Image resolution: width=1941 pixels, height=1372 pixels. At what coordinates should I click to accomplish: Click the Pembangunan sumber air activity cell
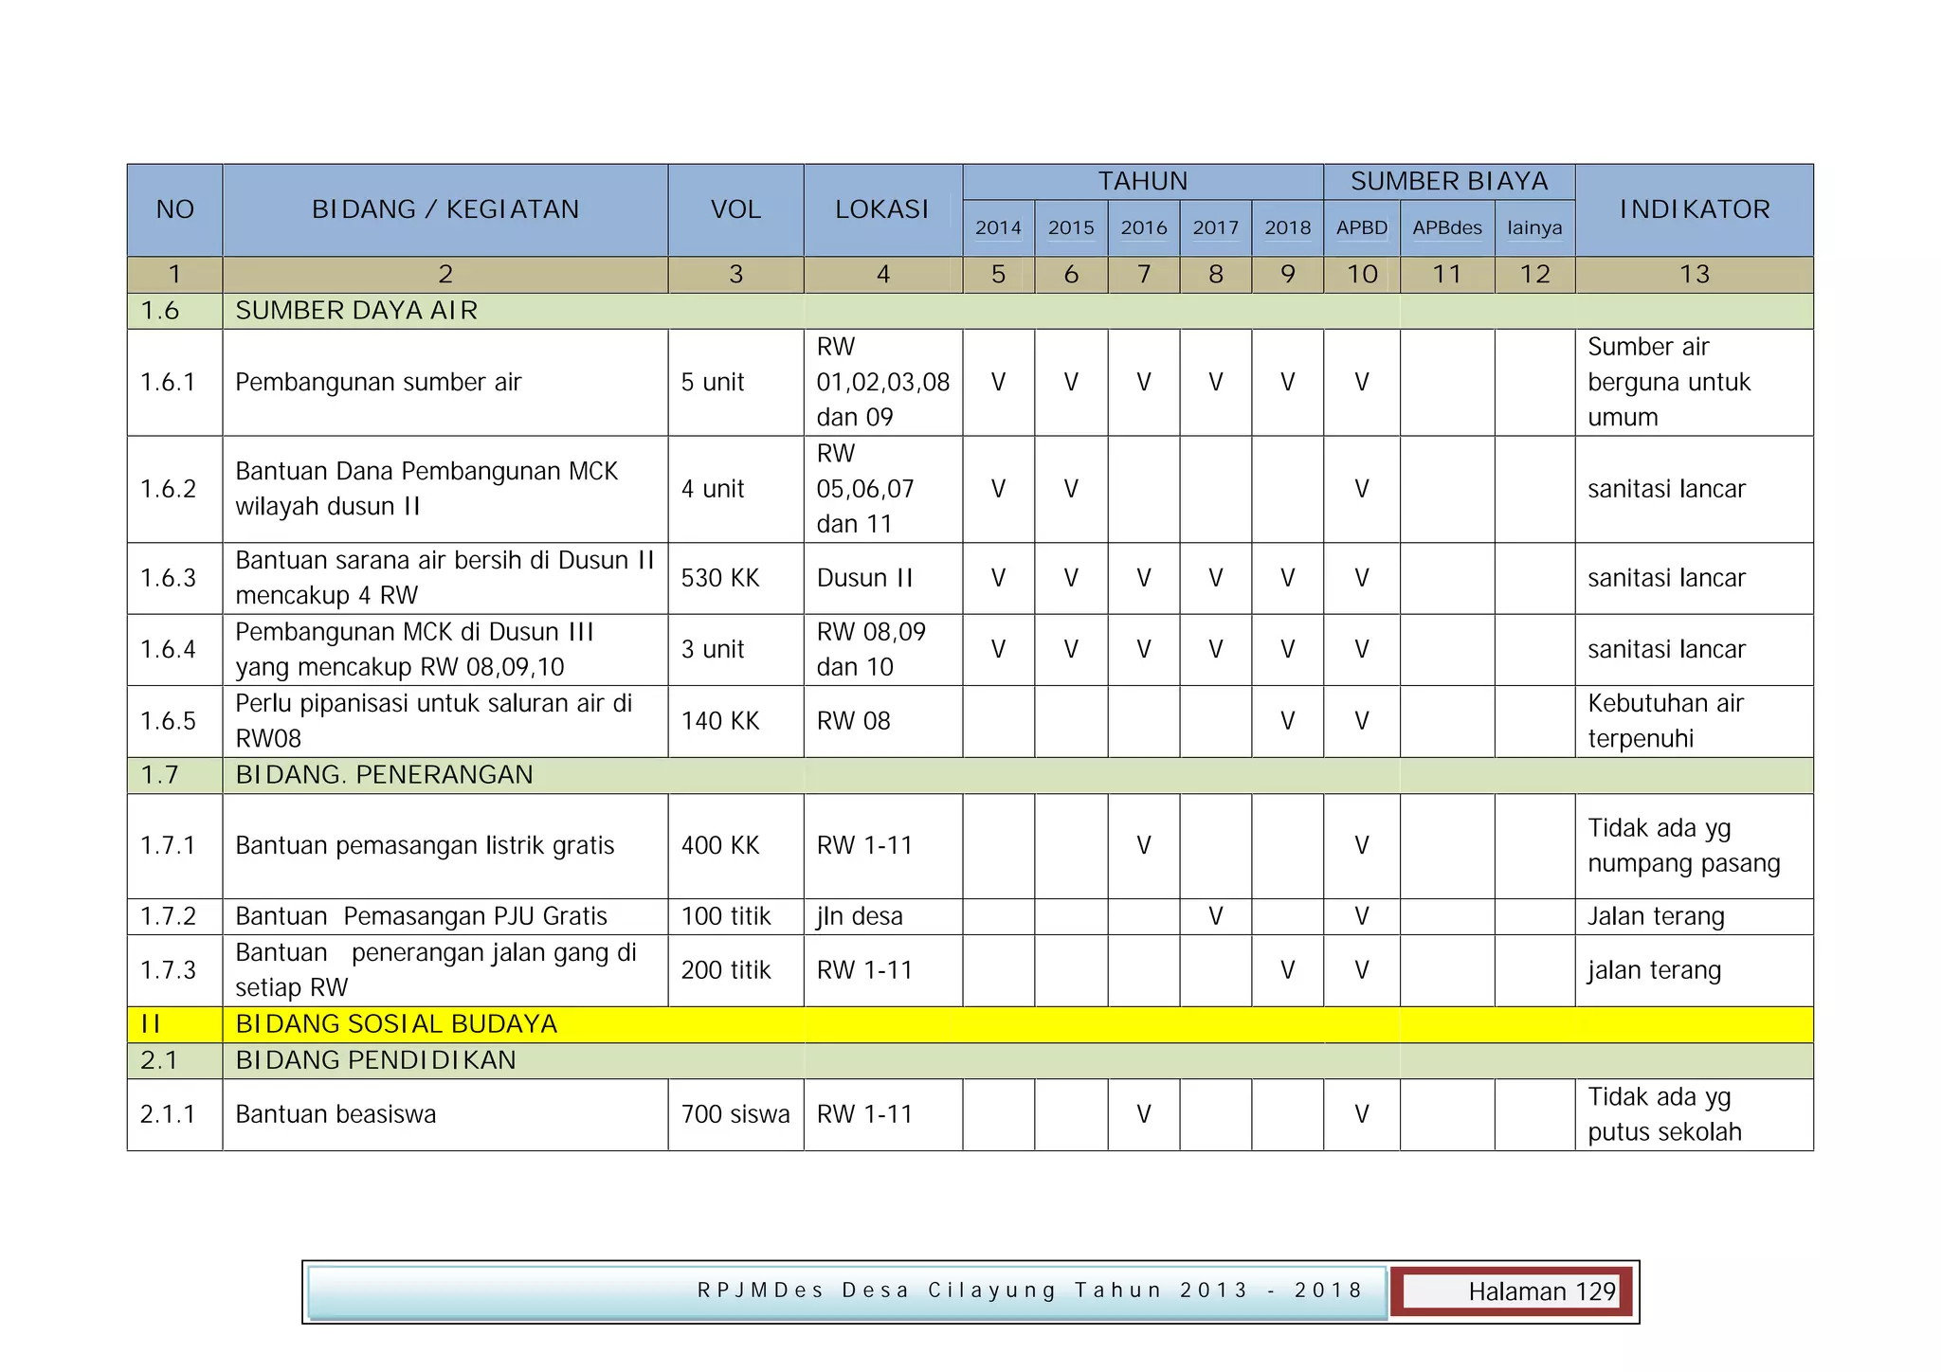pos(378,382)
